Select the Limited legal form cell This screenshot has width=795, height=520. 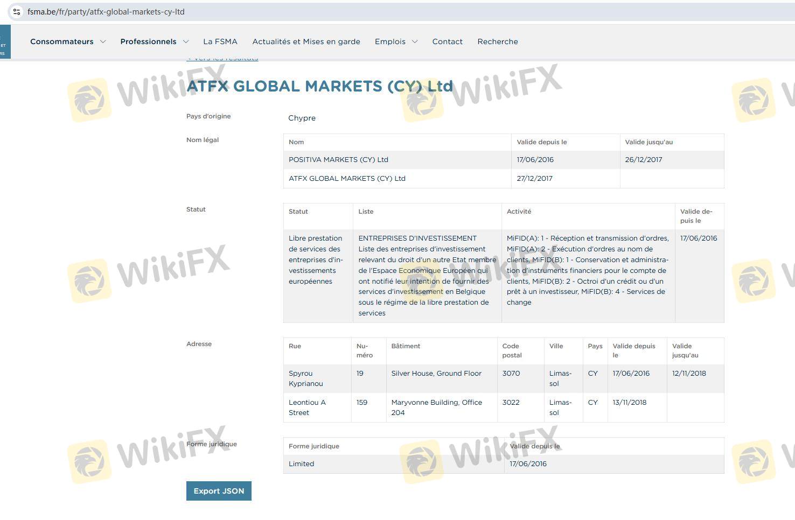point(301,464)
